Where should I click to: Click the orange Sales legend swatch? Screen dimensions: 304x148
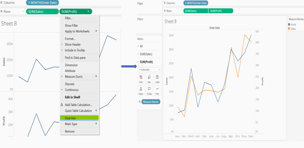(x=289, y=29)
